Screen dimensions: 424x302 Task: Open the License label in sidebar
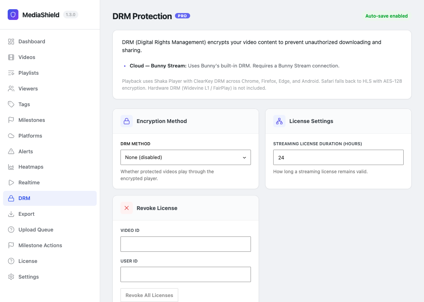[x=28, y=261]
